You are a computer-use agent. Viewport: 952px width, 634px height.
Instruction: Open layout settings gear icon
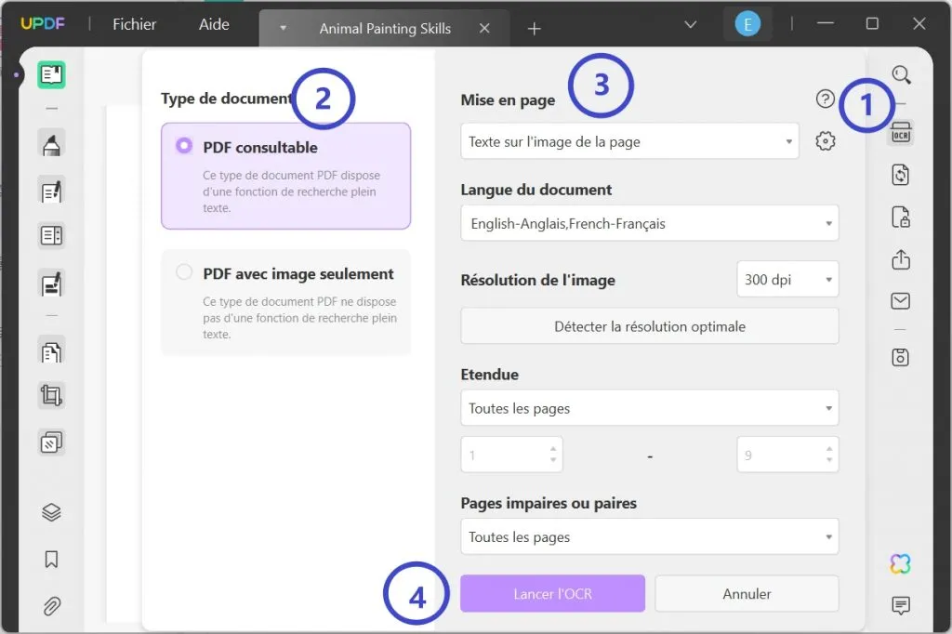[826, 141]
